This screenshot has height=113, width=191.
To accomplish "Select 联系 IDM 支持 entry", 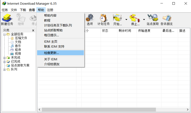I will [61, 47].
